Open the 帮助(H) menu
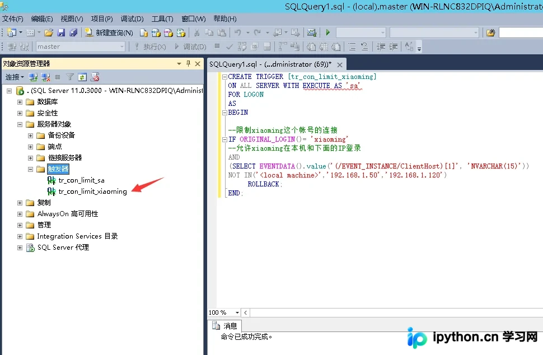 225,18
